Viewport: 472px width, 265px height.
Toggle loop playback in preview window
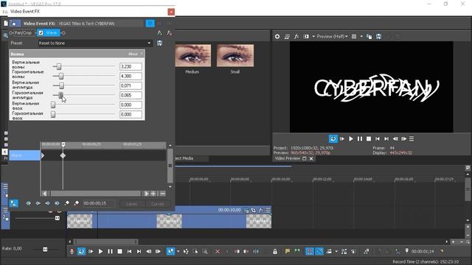333,139
